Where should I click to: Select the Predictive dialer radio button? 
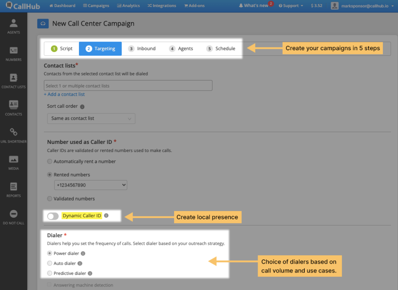point(50,273)
